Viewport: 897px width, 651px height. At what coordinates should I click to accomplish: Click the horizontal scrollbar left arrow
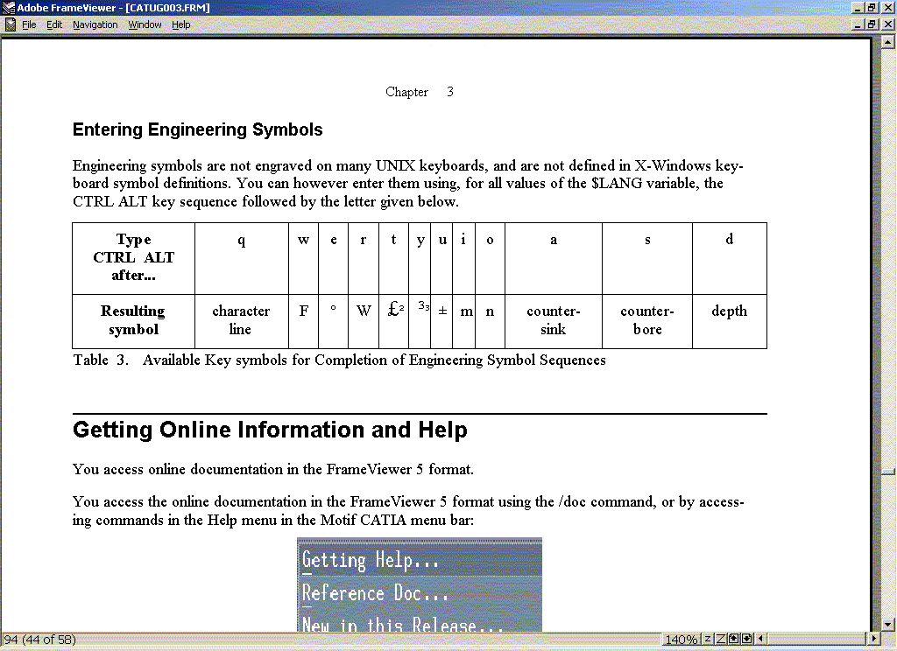click(760, 639)
